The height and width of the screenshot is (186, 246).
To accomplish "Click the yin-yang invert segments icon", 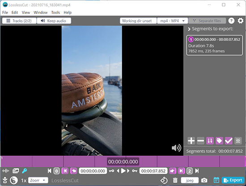I will 14,180.
